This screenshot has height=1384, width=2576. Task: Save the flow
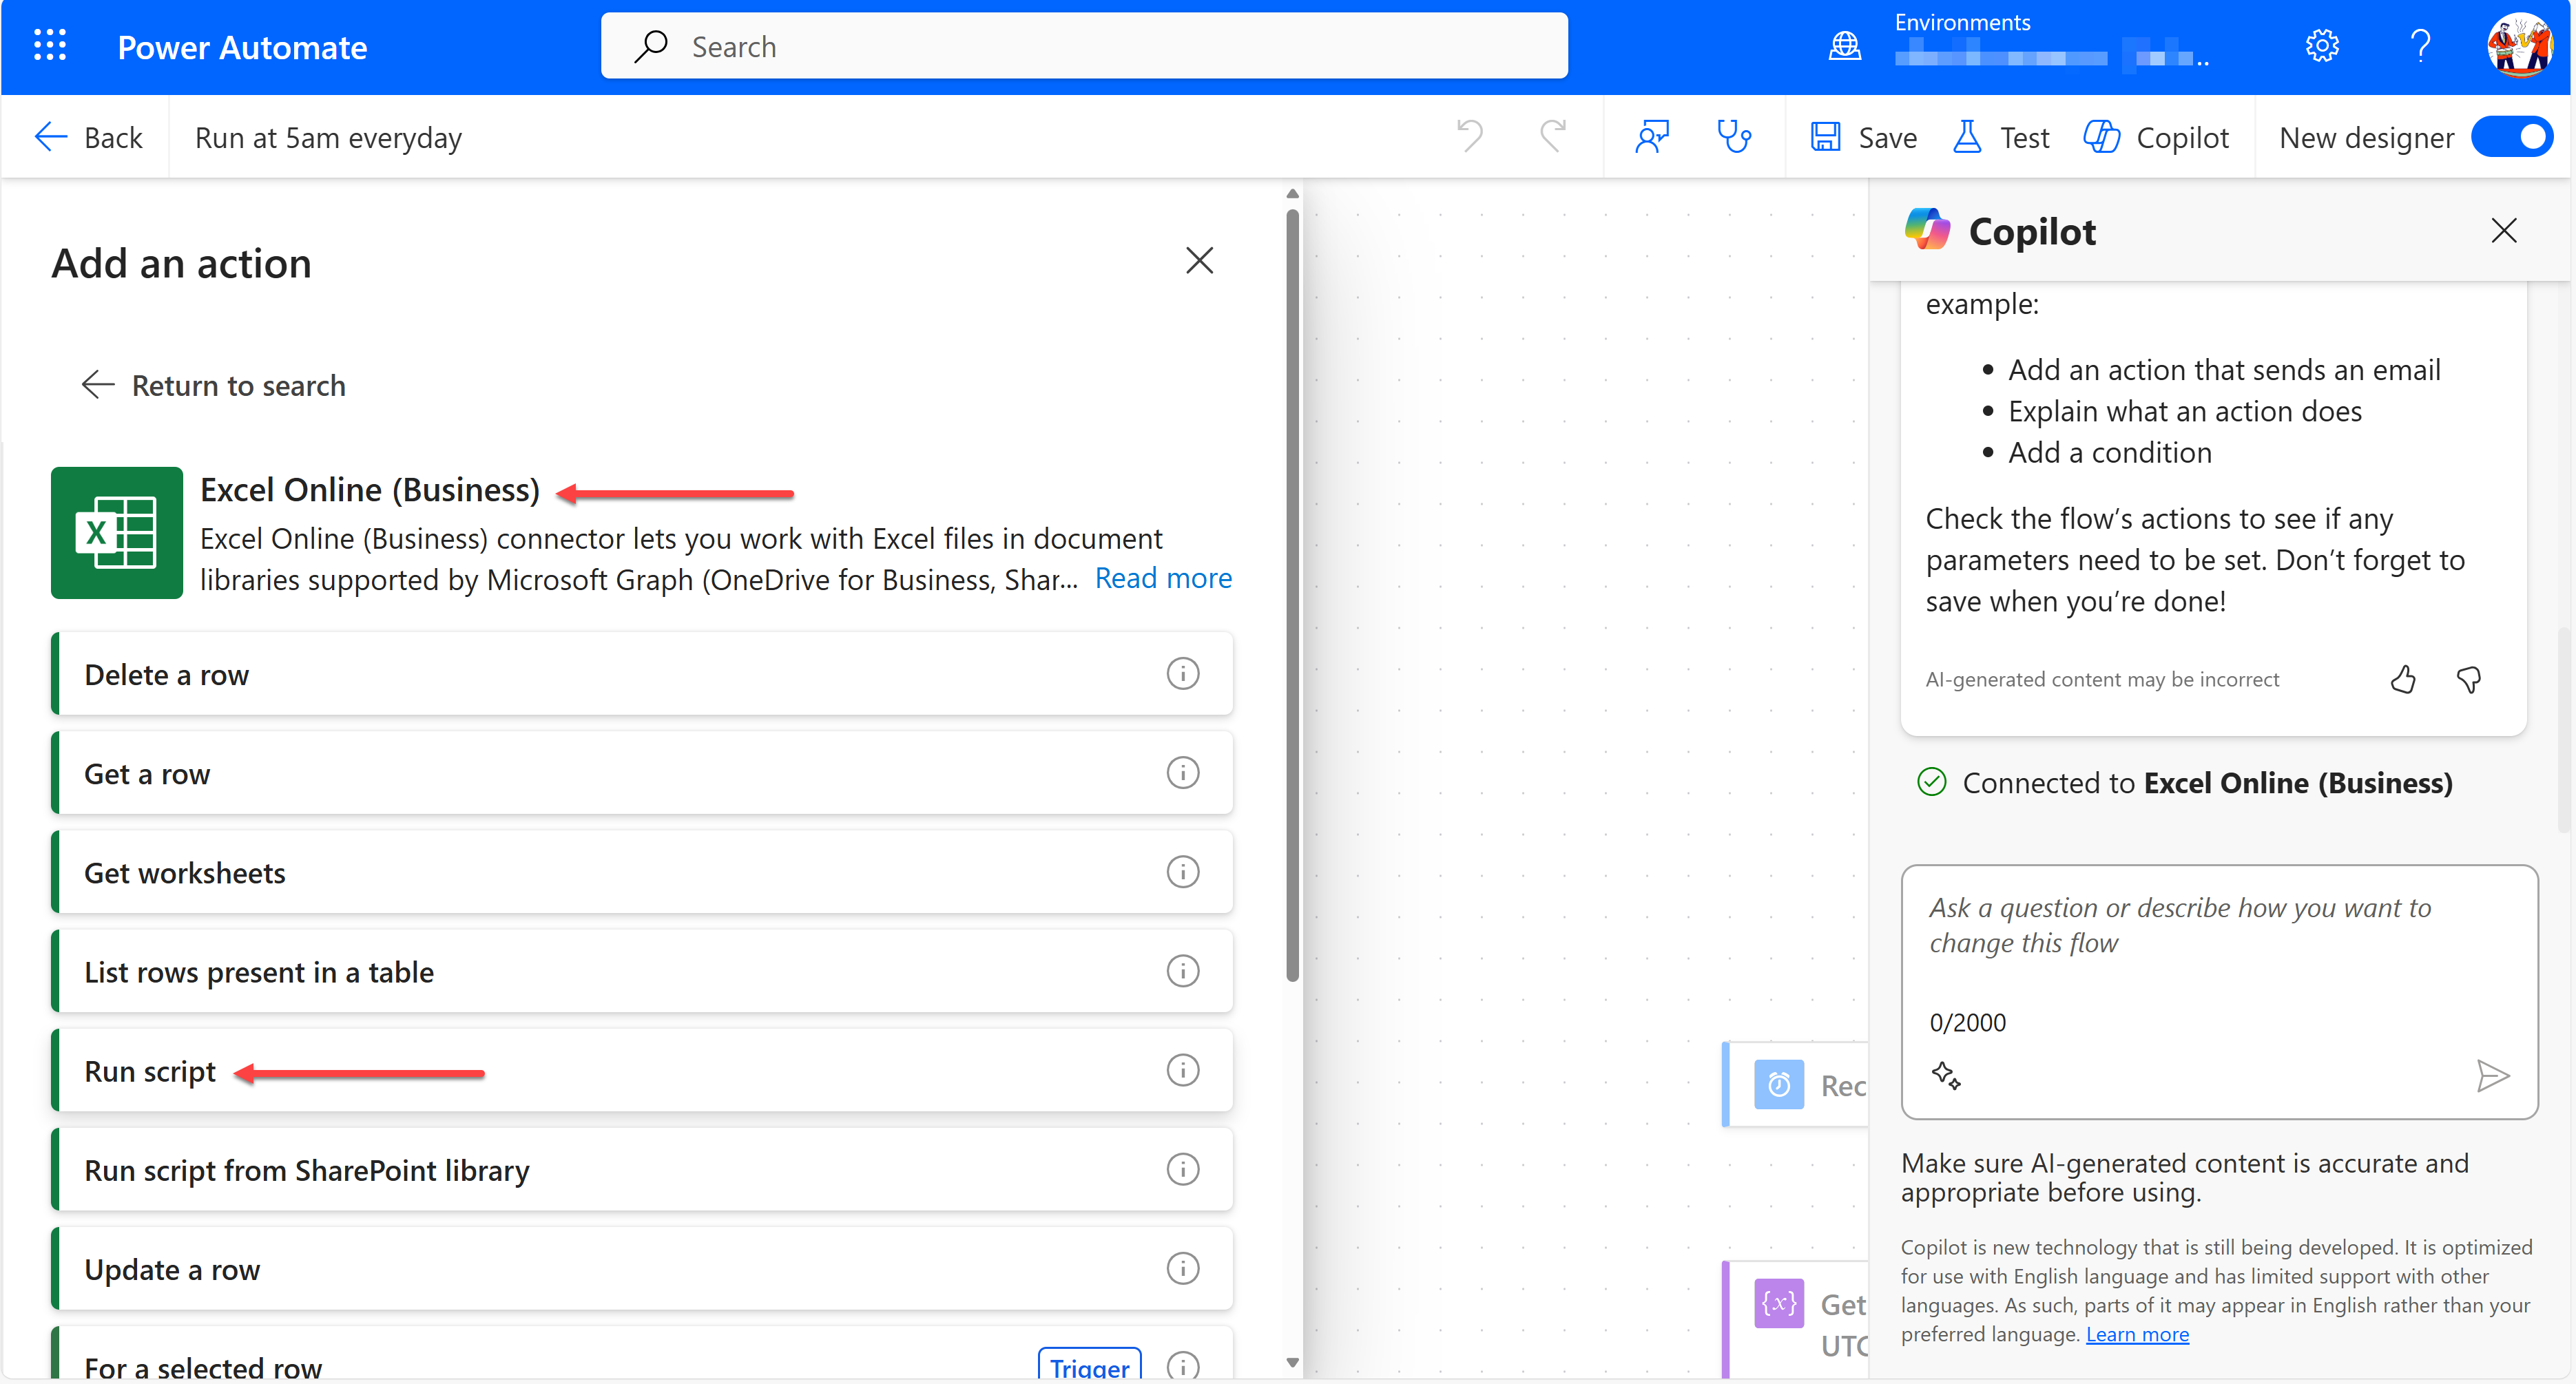(x=1863, y=137)
